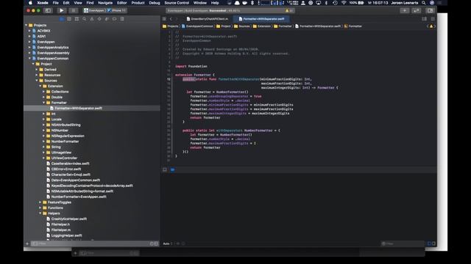Open the Report navigator
The width and height of the screenshot is (471, 264).
[x=122, y=19]
